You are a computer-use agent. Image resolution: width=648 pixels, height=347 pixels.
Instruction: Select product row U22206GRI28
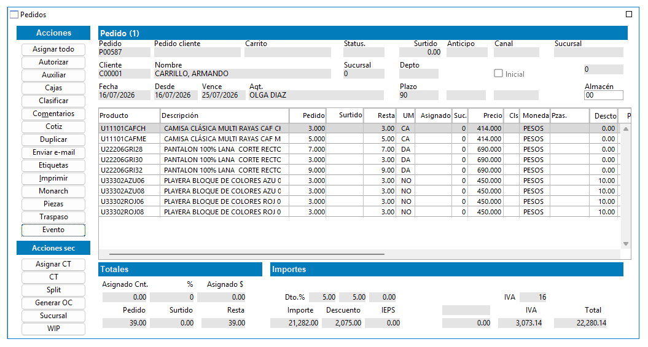point(359,149)
